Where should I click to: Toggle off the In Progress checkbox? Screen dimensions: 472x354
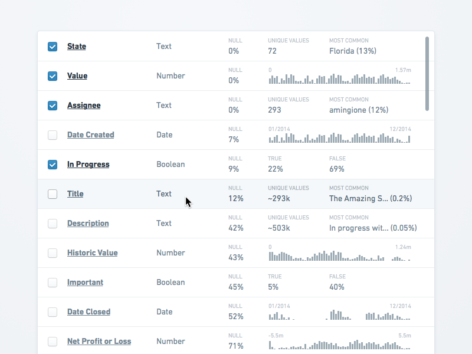tap(53, 165)
